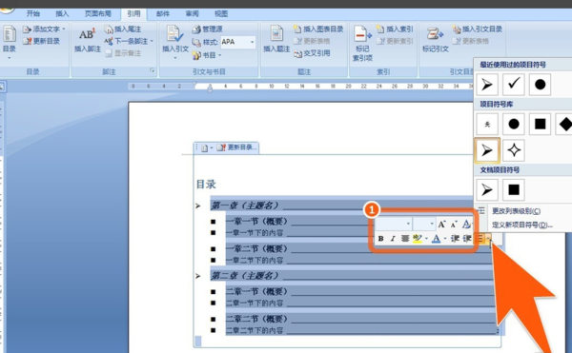The height and width of the screenshot is (353, 572).
Task: Click the Insert Citation icon
Action: click(174, 34)
